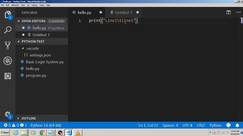Open the Edit menu
243x136 pixels.
click(x=8, y=5)
